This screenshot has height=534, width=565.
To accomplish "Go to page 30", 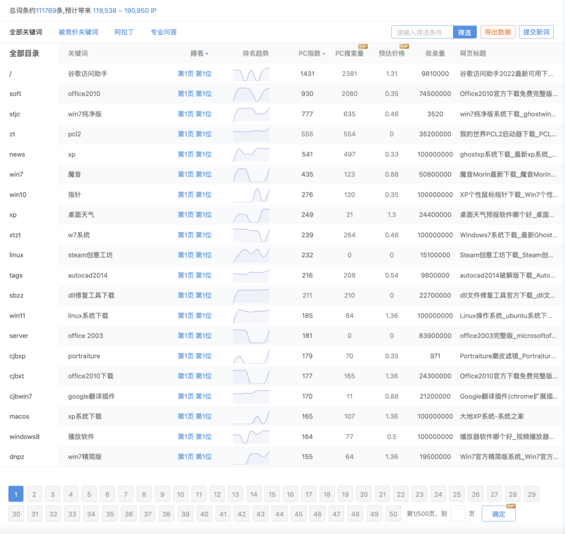I will [16, 514].
